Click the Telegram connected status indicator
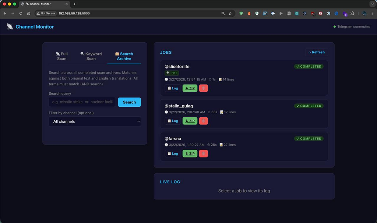 click(352, 26)
